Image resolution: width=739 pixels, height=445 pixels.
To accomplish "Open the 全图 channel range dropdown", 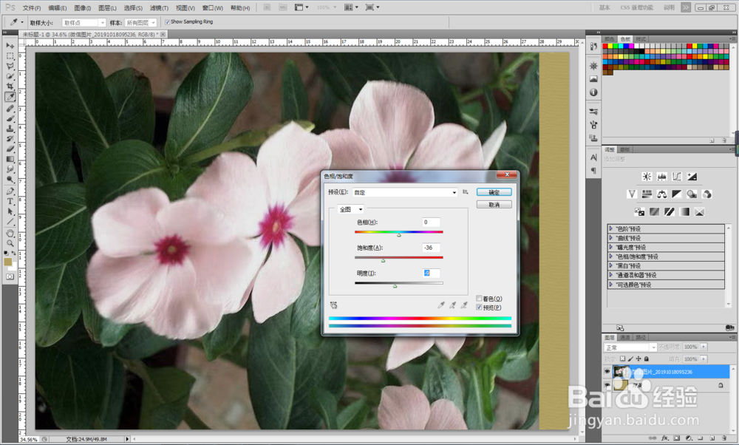I will tap(351, 209).
